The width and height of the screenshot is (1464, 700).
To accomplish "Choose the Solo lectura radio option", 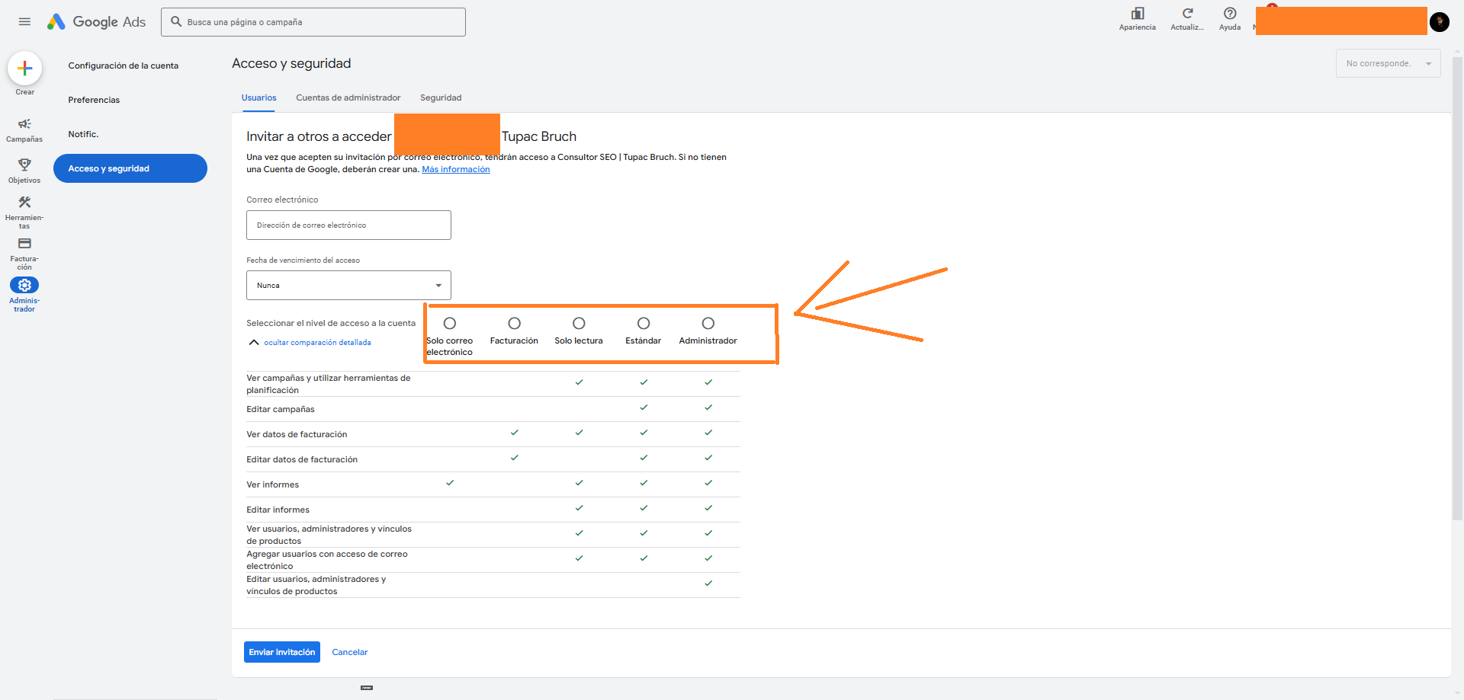I will coord(579,324).
